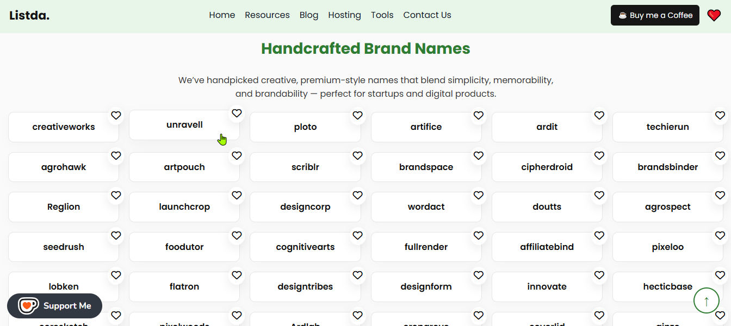Select the creativeworks brand name card
The image size is (731, 326).
[64, 127]
